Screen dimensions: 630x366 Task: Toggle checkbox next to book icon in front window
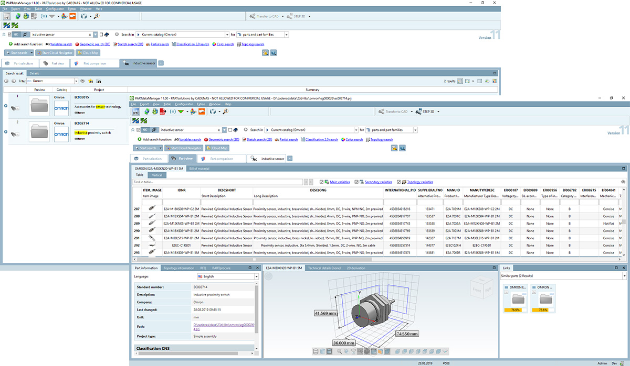coord(230,130)
